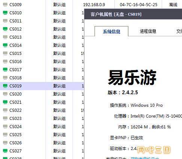Click 显卡PNP status 已生效
Image resolution: width=182 pixels, height=159 pixels.
click(x=137, y=138)
